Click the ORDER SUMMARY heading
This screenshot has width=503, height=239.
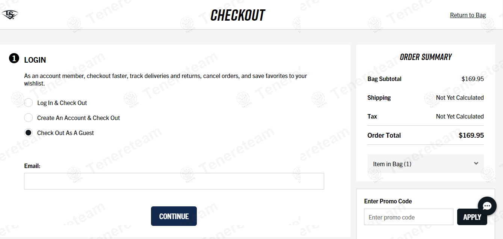[426, 57]
